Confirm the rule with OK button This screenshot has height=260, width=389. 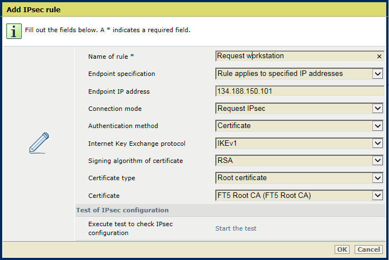click(x=342, y=249)
